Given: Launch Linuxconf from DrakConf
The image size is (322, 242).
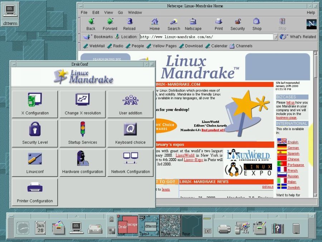Looking at the screenshot, I should tap(35, 163).
